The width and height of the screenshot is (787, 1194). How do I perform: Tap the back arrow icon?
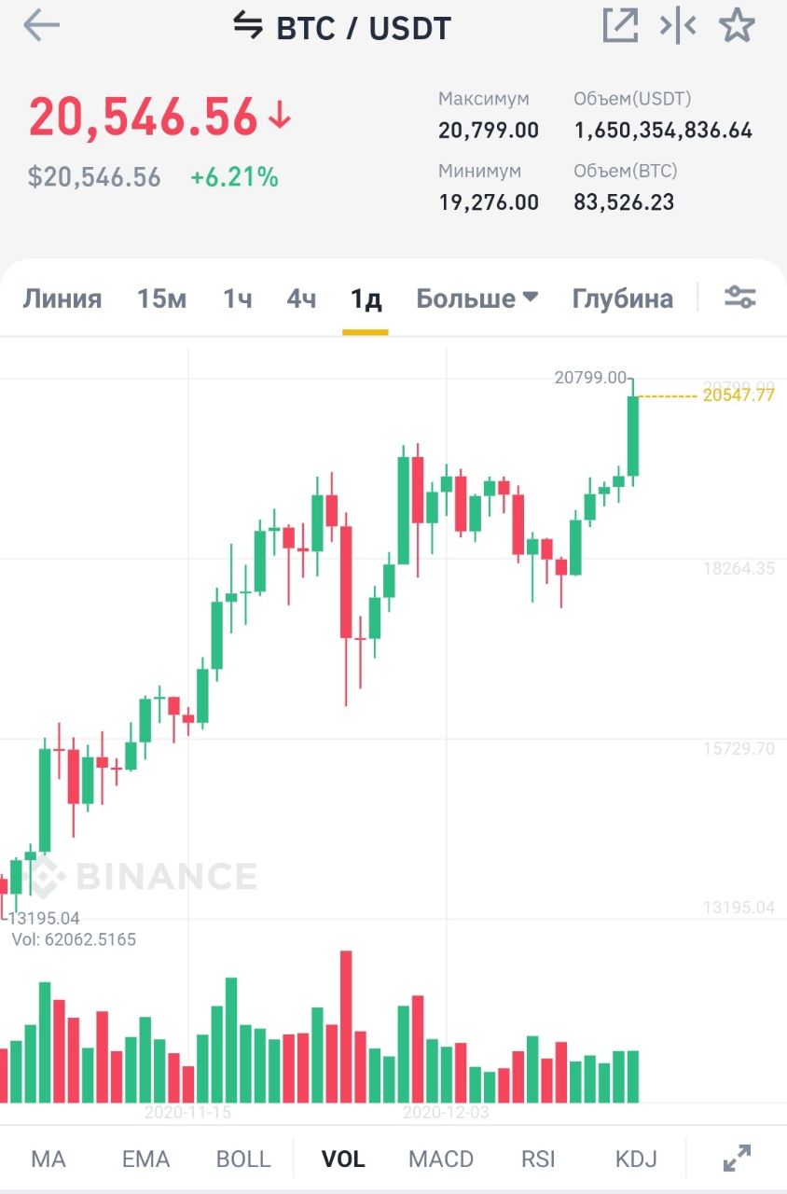click(x=41, y=26)
